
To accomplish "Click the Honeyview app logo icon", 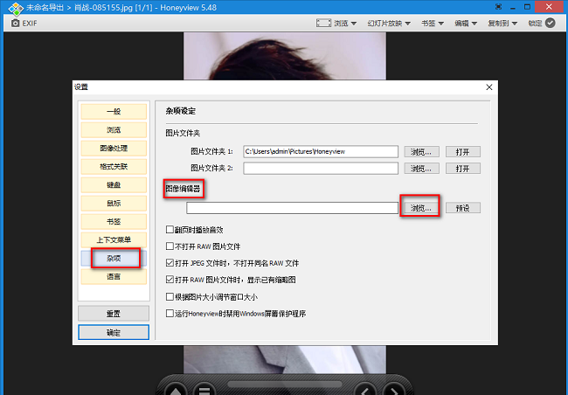I will [x=15, y=8].
